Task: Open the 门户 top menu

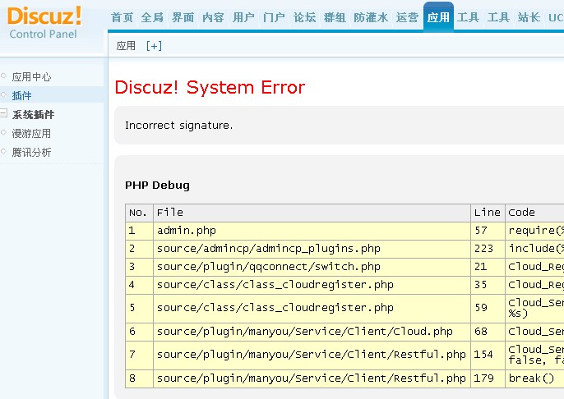Action: click(x=274, y=17)
